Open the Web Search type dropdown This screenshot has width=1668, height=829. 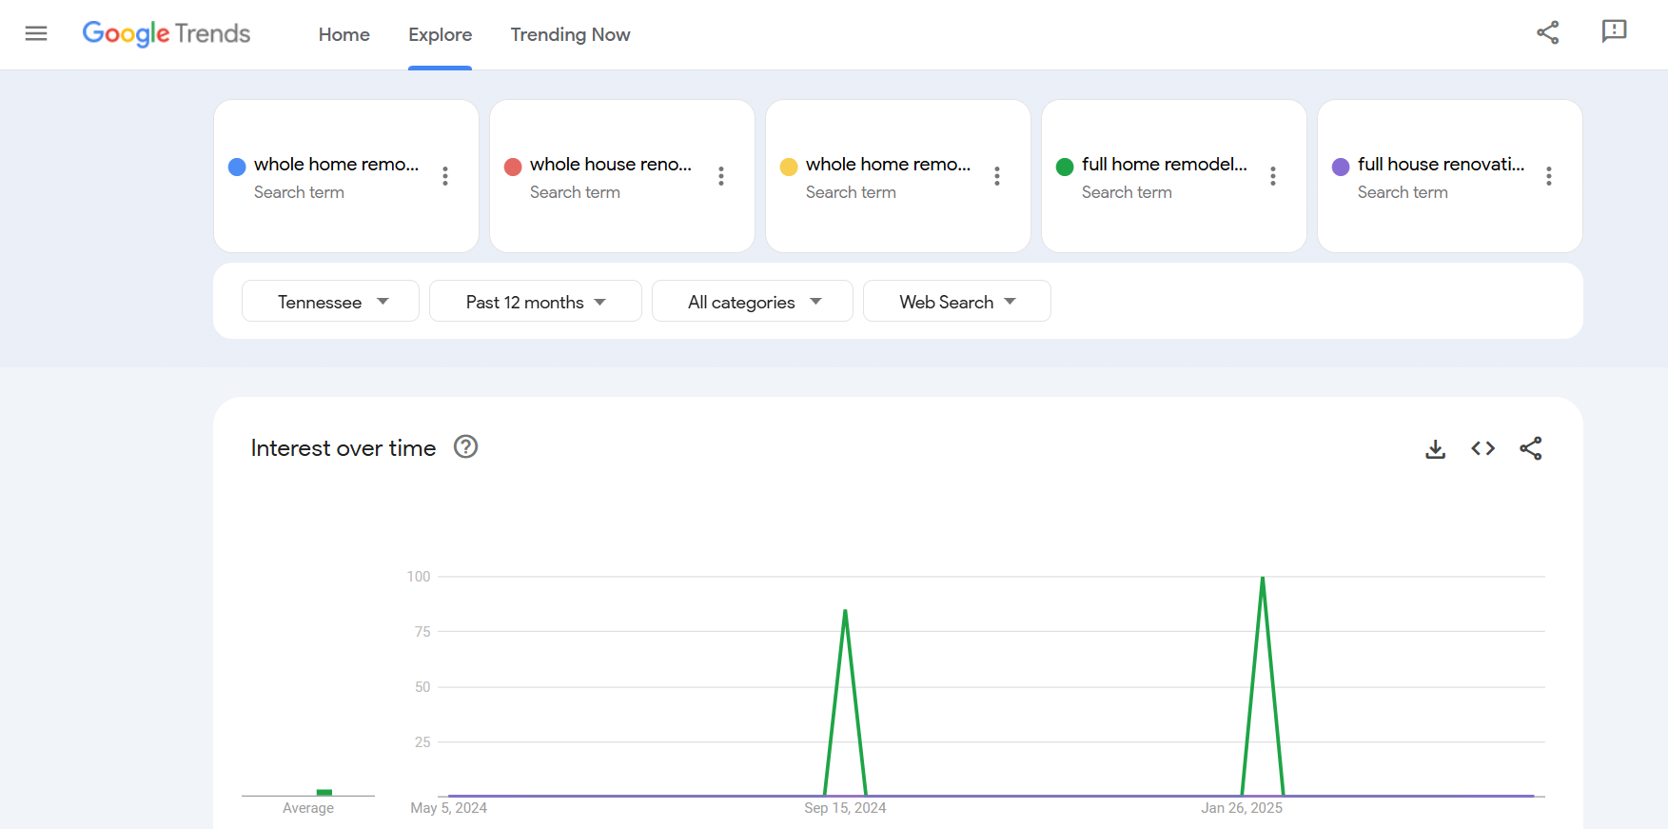[956, 302]
